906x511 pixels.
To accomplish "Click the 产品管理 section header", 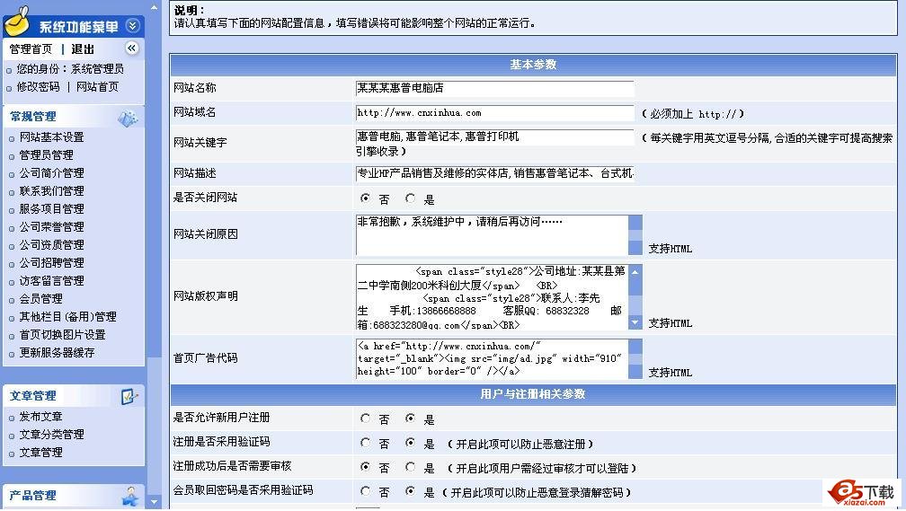I will 74,496.
